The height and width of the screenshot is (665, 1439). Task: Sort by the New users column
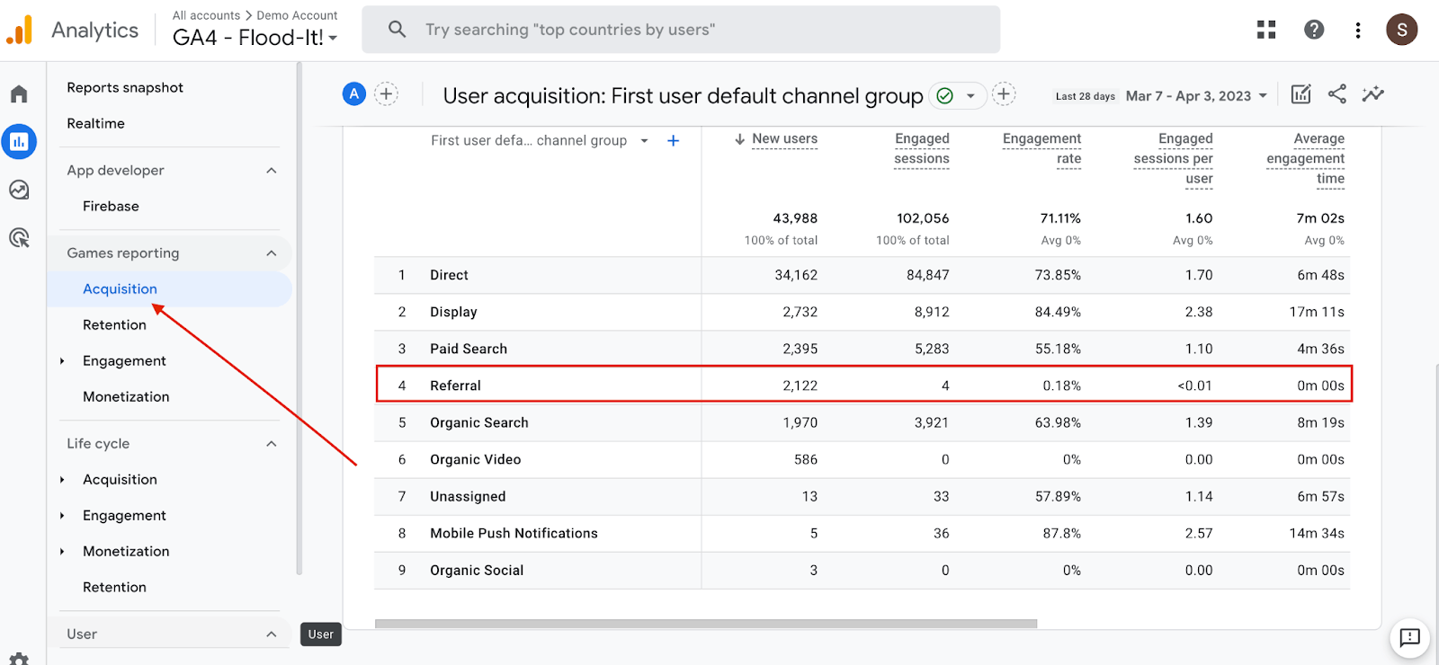pos(783,139)
